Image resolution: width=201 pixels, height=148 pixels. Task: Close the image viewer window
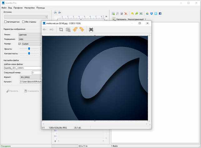(147, 23)
